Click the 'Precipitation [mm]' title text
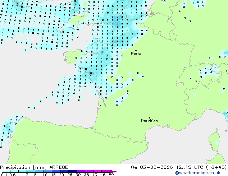The image size is (228, 176). click(x=23, y=167)
